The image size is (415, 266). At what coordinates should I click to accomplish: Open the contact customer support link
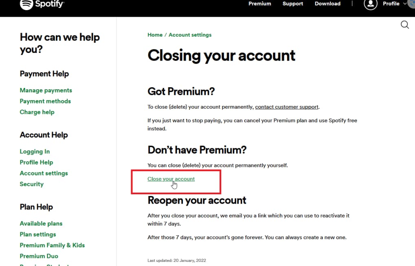(x=287, y=107)
